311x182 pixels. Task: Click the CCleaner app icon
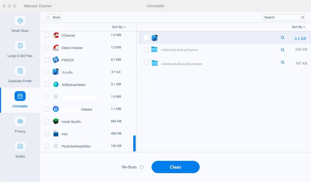pos(56,35)
